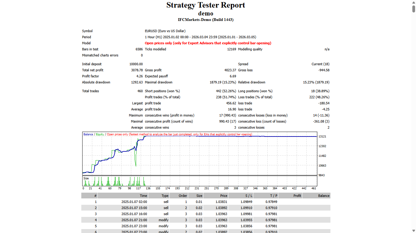Click the profit trades value '238 (51.74%)'
416x233 pixels.
click(x=226, y=97)
